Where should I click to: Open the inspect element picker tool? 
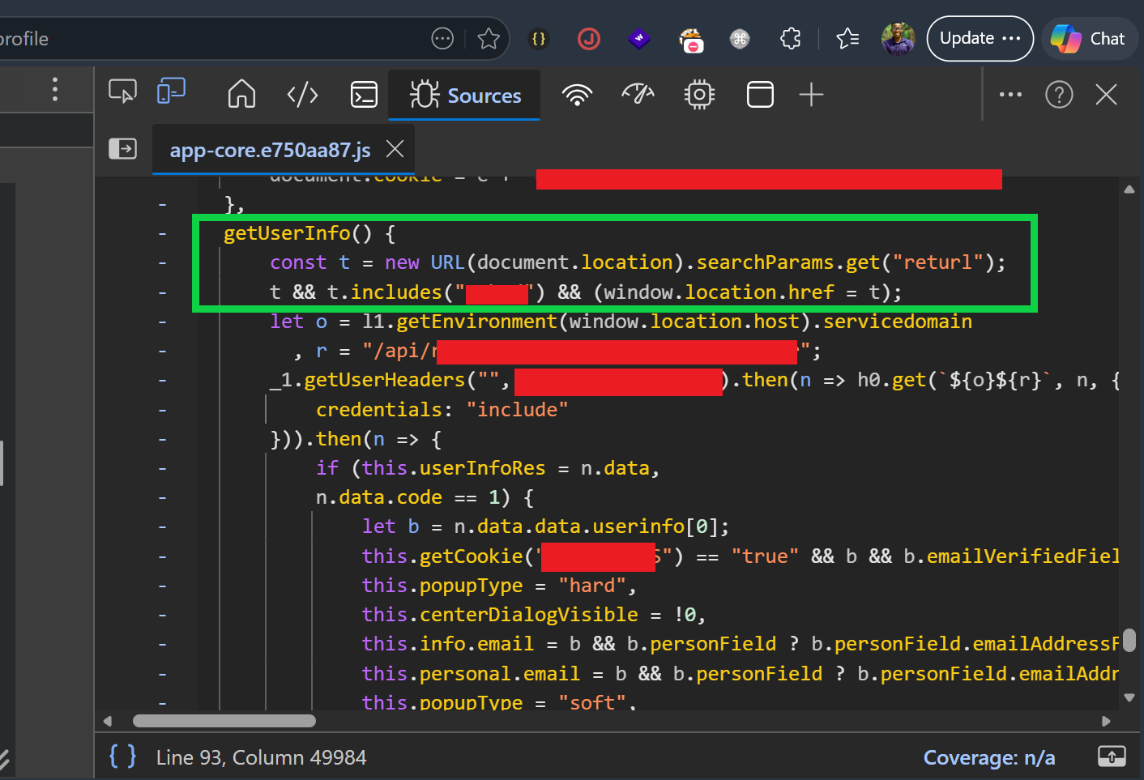[122, 92]
